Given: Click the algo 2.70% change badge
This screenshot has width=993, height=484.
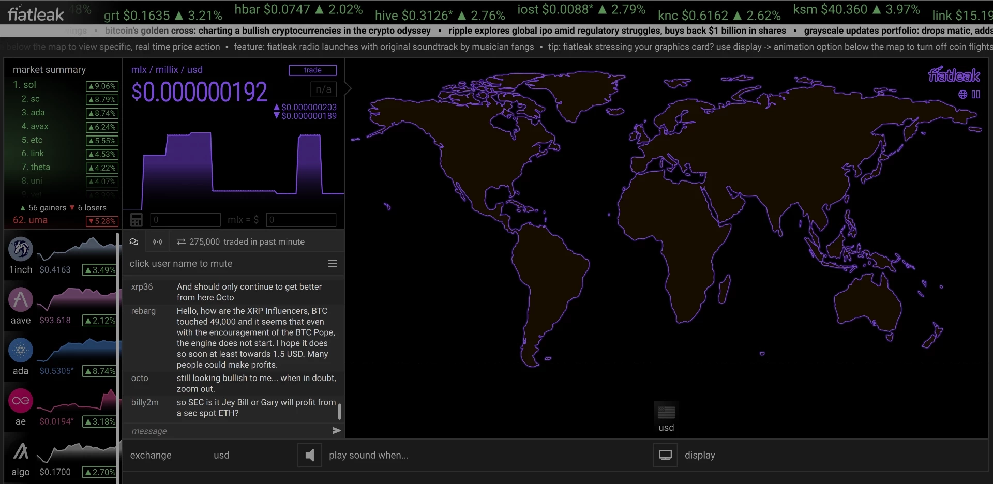Looking at the screenshot, I should 99,472.
